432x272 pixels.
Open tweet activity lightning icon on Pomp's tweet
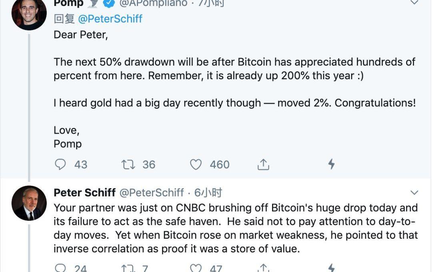coord(331,164)
